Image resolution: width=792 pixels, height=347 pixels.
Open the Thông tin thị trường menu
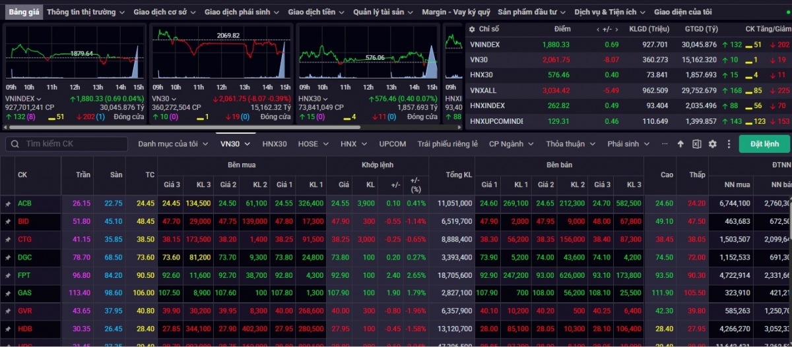click(86, 12)
